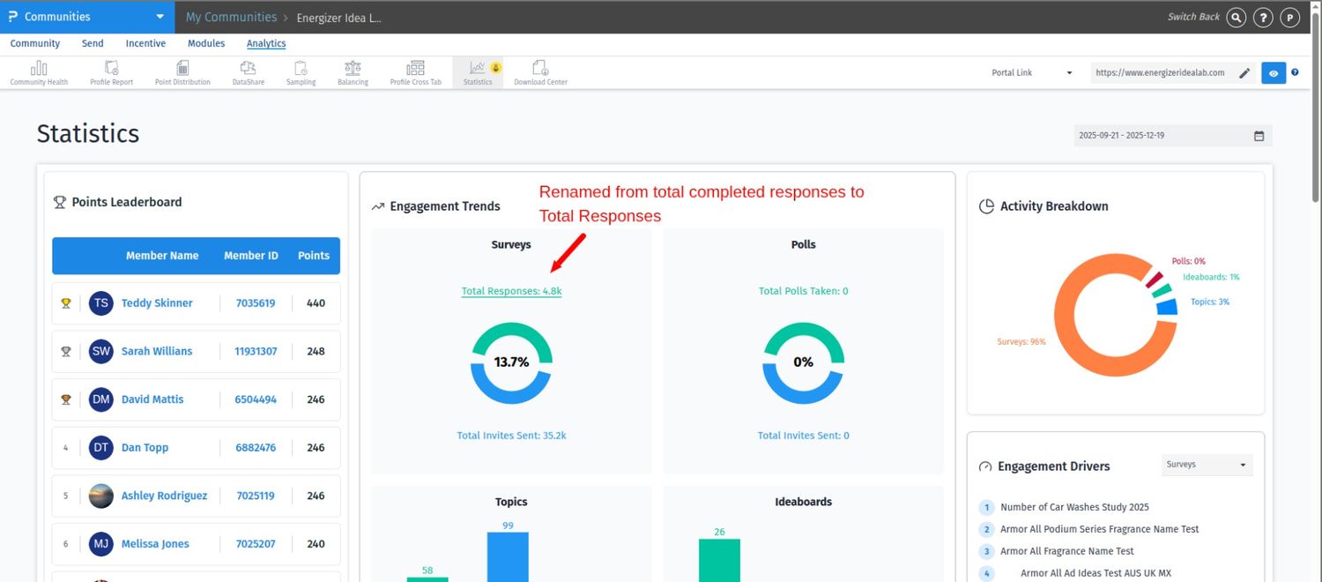Click the blue Topics segment in breakdown

coord(1167,307)
